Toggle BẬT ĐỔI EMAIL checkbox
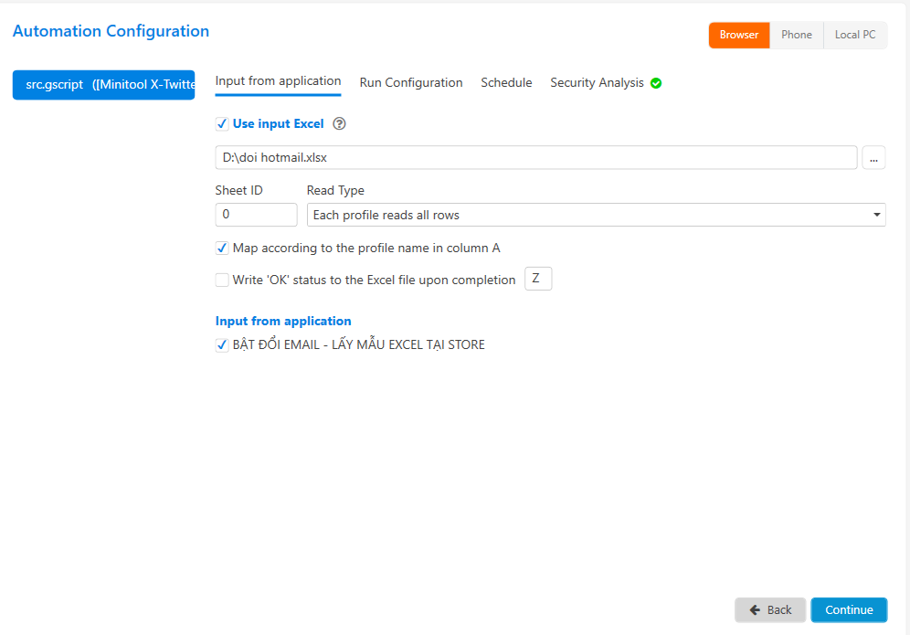The height and width of the screenshot is (635, 910). [x=222, y=345]
